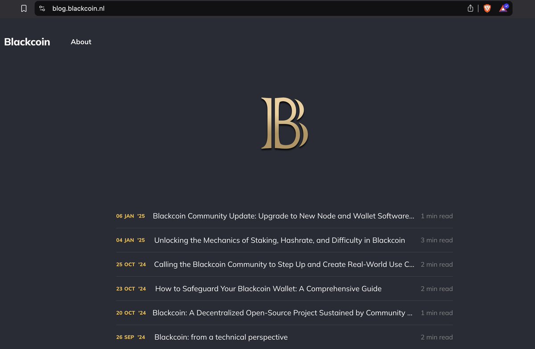Click the bookmark icon beside the address bar
The height and width of the screenshot is (349, 535).
click(24, 8)
